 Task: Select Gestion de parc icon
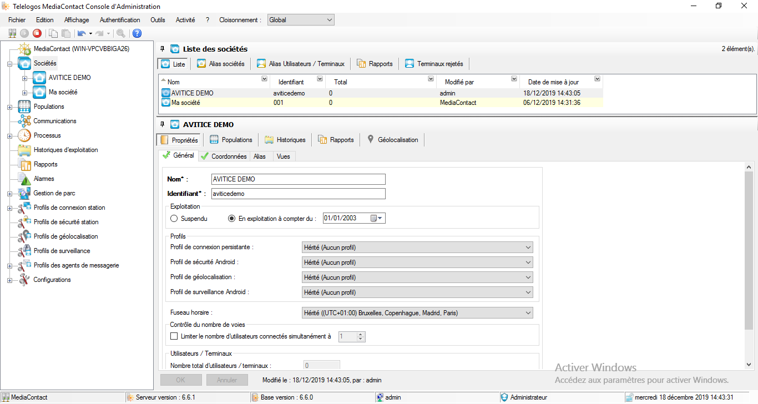24,193
